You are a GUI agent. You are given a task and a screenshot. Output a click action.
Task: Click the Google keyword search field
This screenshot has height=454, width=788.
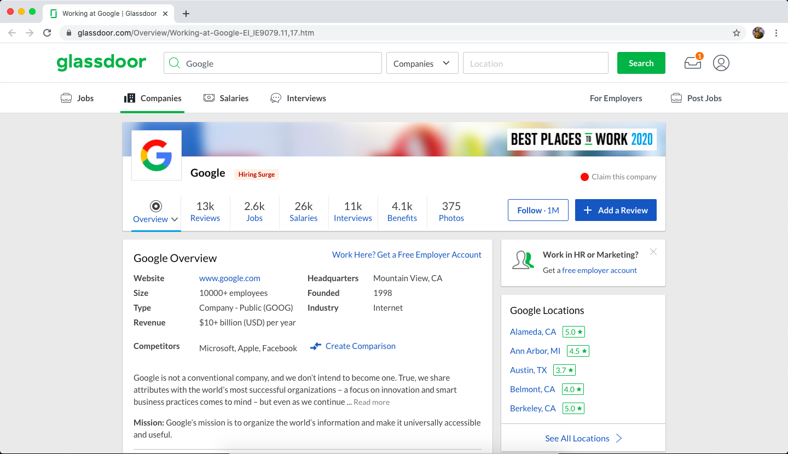[273, 63]
